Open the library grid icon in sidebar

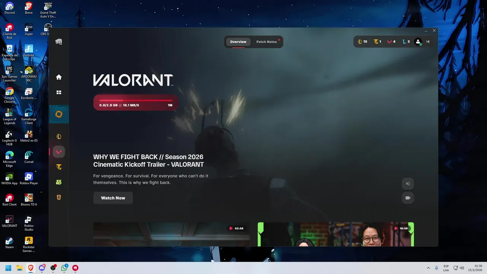(59, 92)
